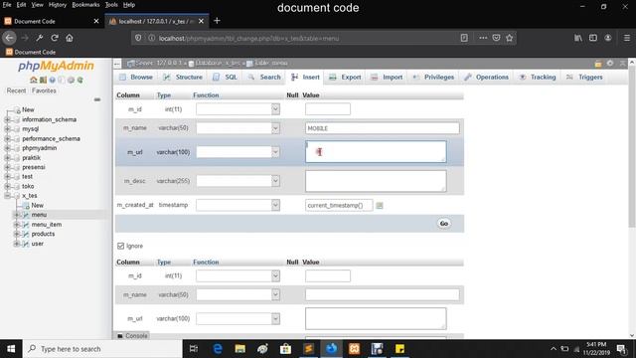Screen dimensions: 636x358
Task: Collapse the x_tes database node
Action: (x=7, y=196)
